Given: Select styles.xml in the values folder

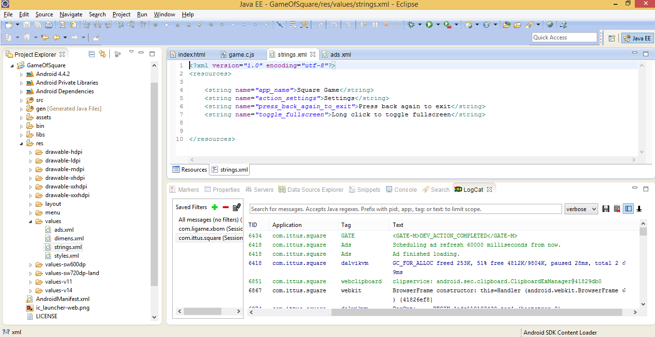Looking at the screenshot, I should pyautogui.click(x=66, y=256).
